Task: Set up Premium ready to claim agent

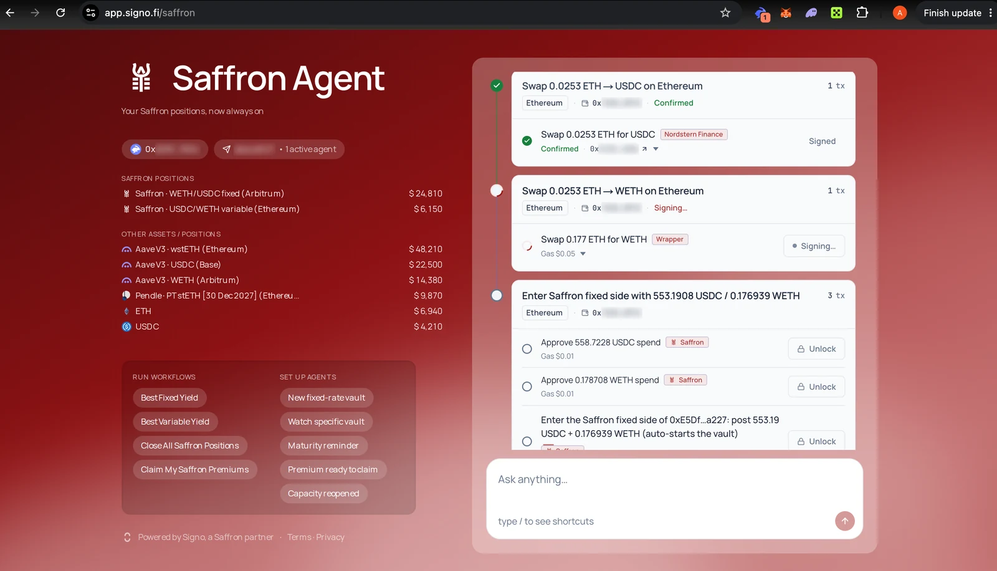Action: (333, 469)
